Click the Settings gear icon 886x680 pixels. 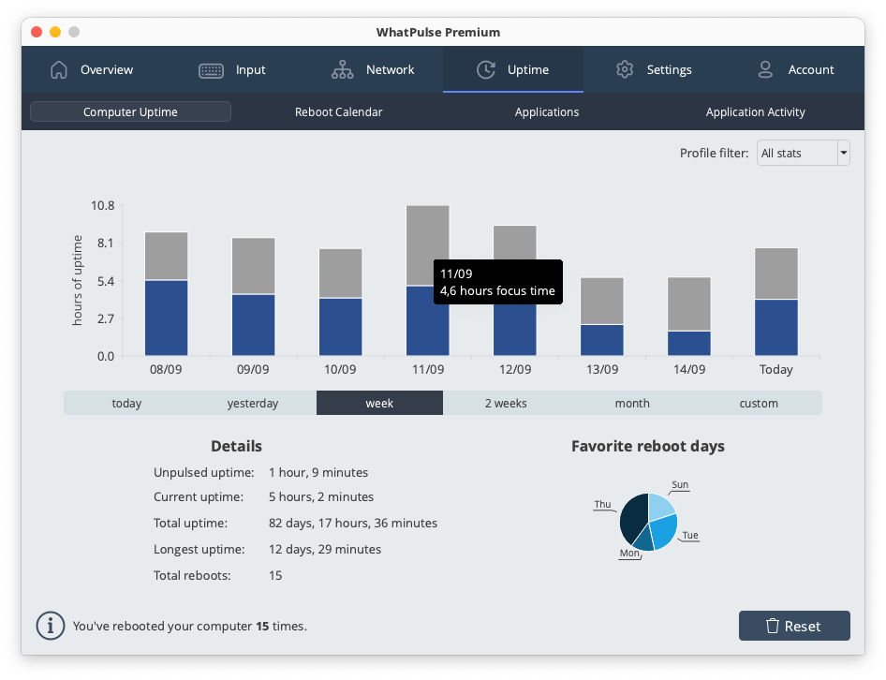(x=625, y=70)
